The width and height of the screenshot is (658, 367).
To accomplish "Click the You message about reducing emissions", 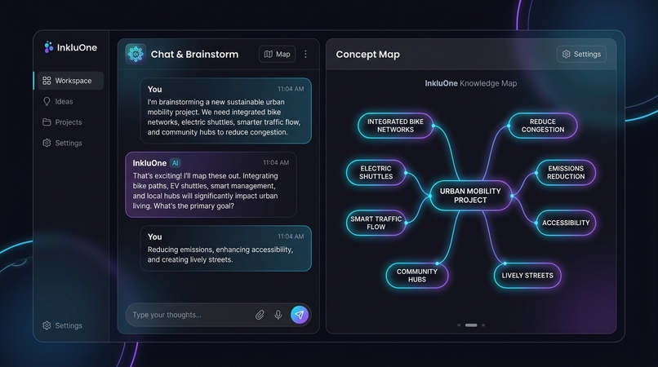I will pyautogui.click(x=226, y=248).
